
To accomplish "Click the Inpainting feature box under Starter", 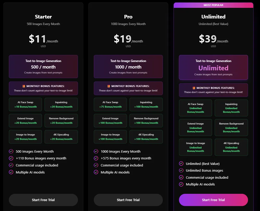I will 61,104.
